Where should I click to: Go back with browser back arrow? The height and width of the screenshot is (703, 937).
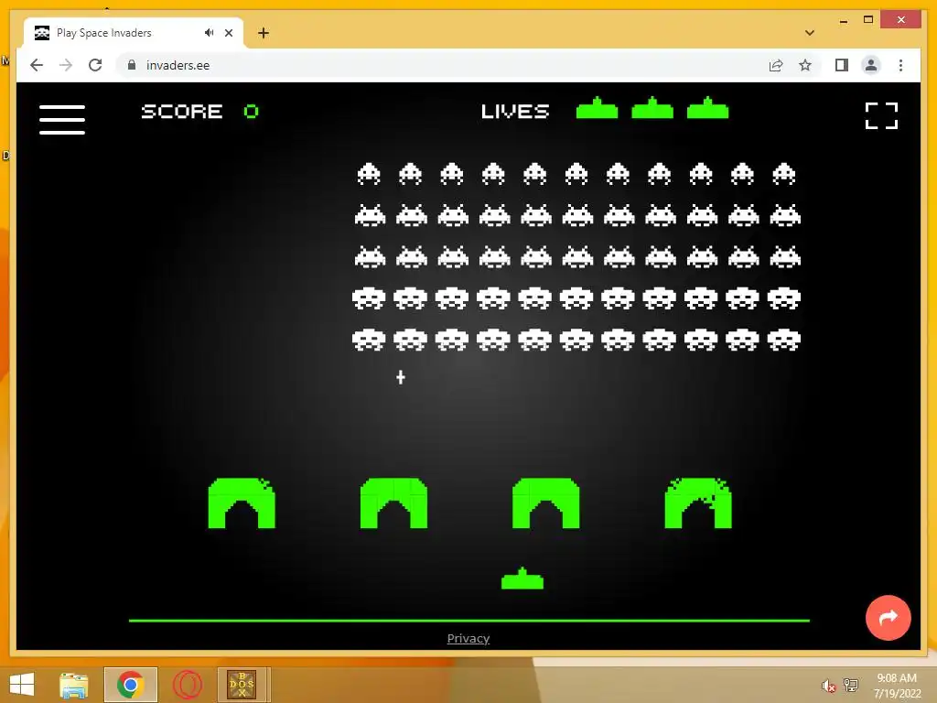pyautogui.click(x=37, y=65)
